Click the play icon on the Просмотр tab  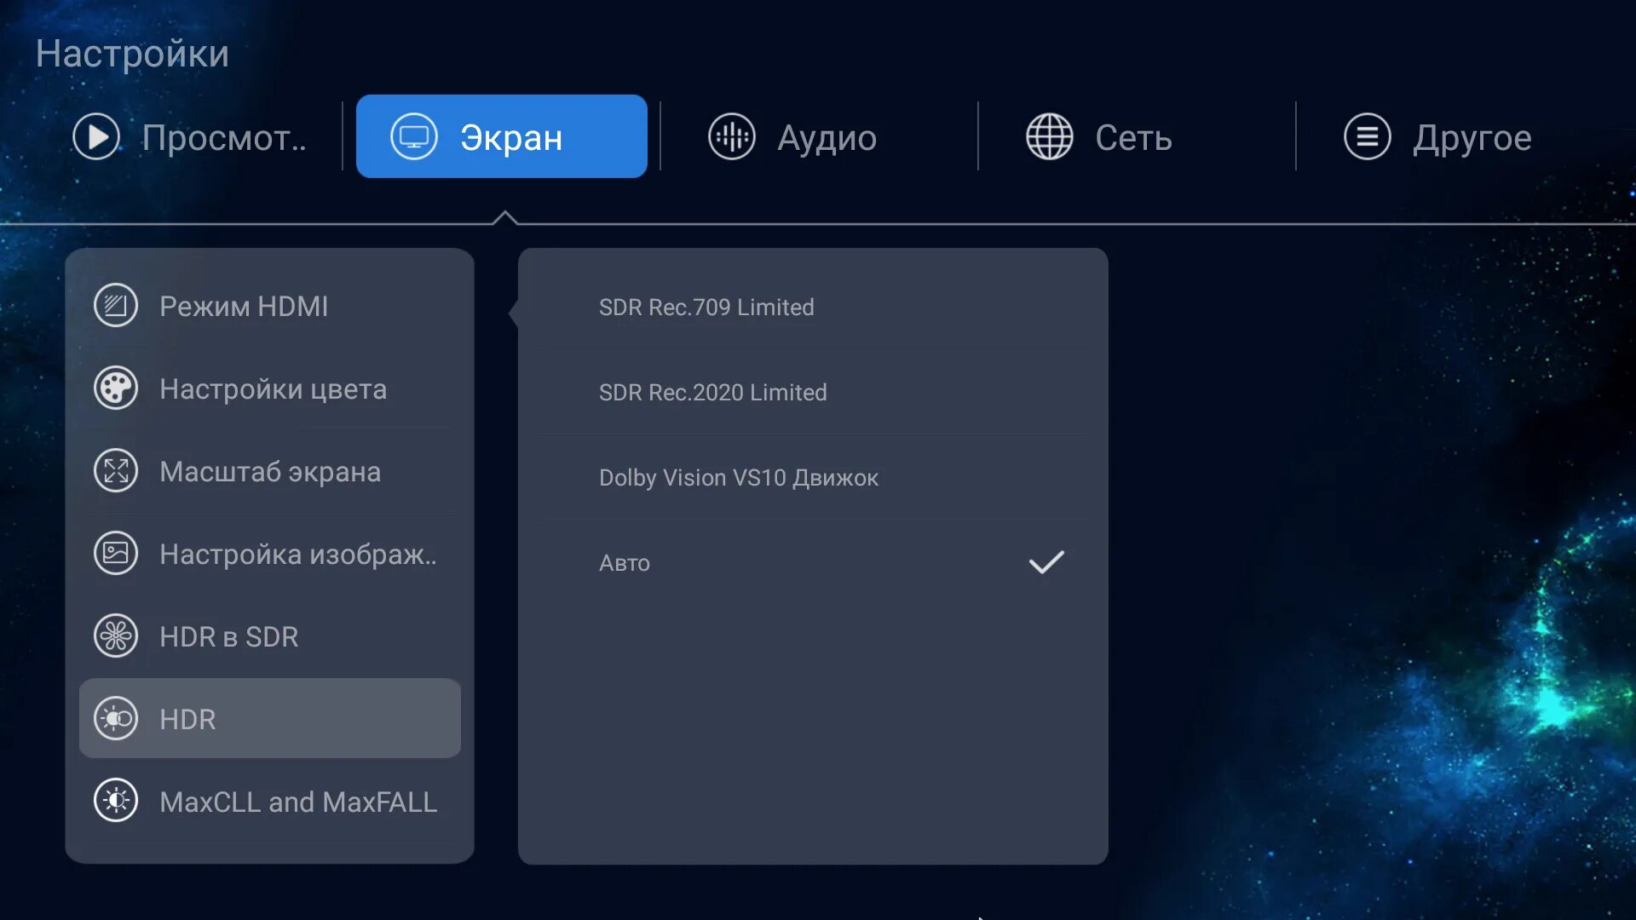click(x=96, y=137)
